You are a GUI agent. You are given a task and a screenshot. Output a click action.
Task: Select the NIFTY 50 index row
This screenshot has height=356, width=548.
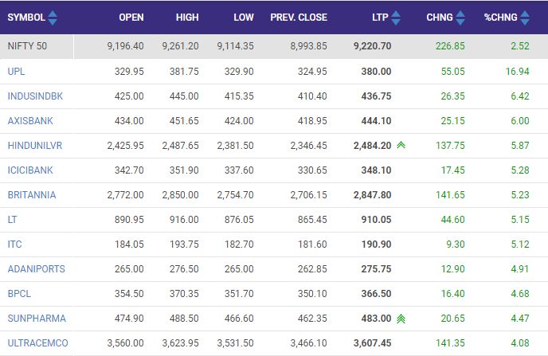[27, 46]
